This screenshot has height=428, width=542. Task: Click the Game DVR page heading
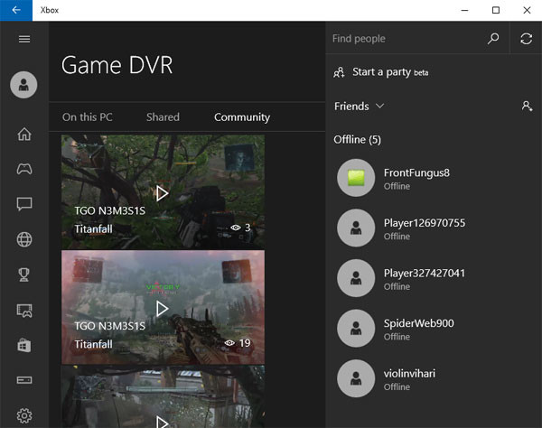pos(117,65)
